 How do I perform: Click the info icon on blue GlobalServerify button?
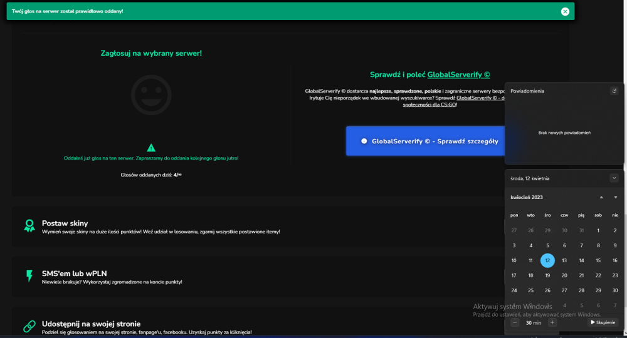(364, 141)
